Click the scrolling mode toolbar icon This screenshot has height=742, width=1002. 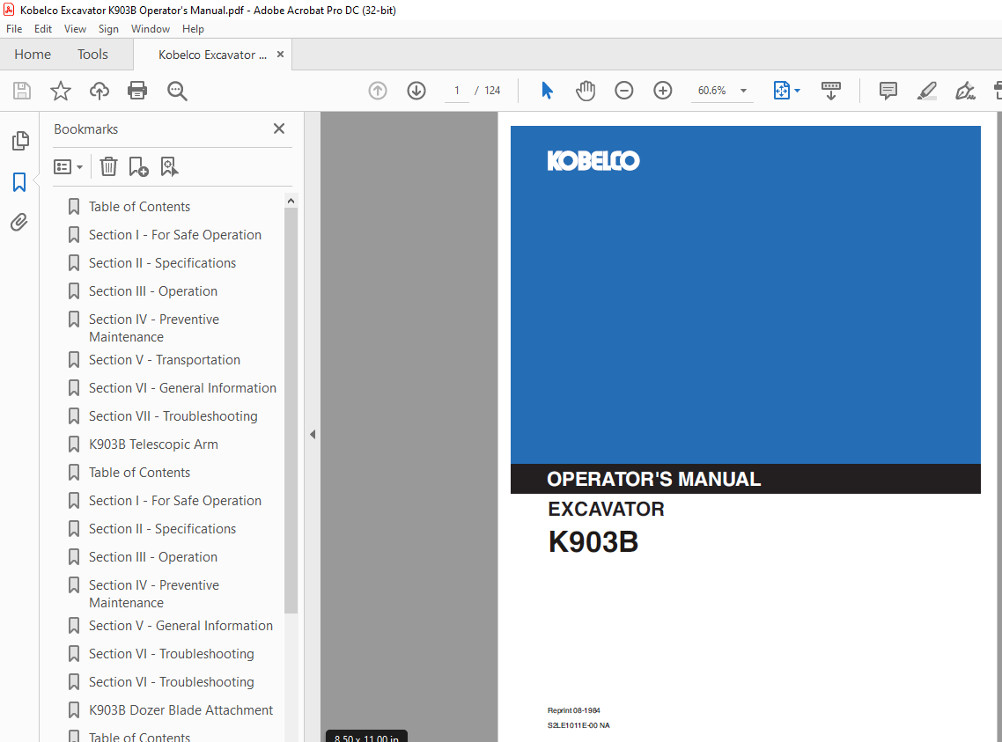pos(830,91)
